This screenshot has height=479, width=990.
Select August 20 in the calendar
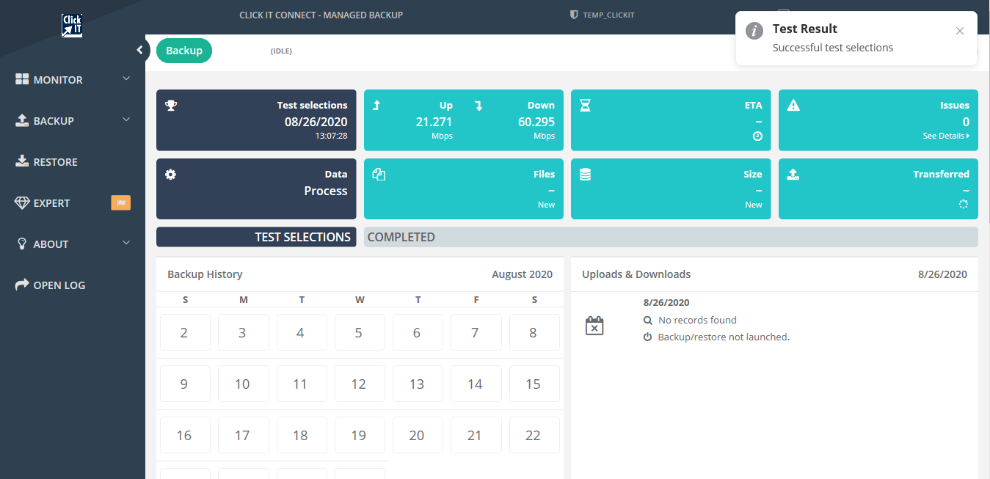coord(417,435)
